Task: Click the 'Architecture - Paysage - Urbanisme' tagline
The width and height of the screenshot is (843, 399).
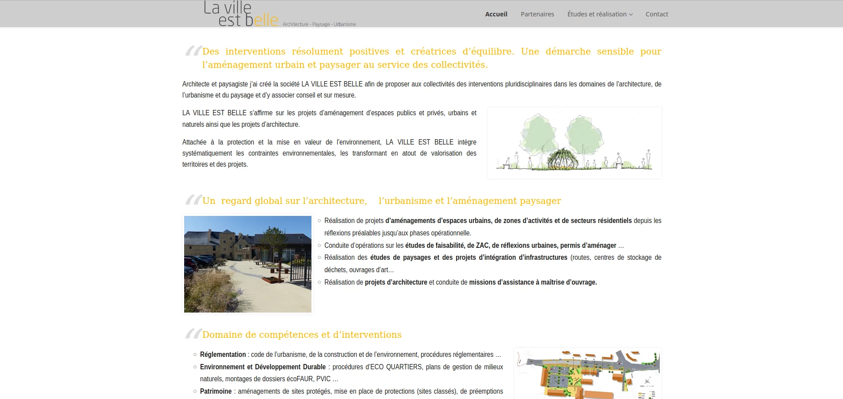Action: [319, 24]
